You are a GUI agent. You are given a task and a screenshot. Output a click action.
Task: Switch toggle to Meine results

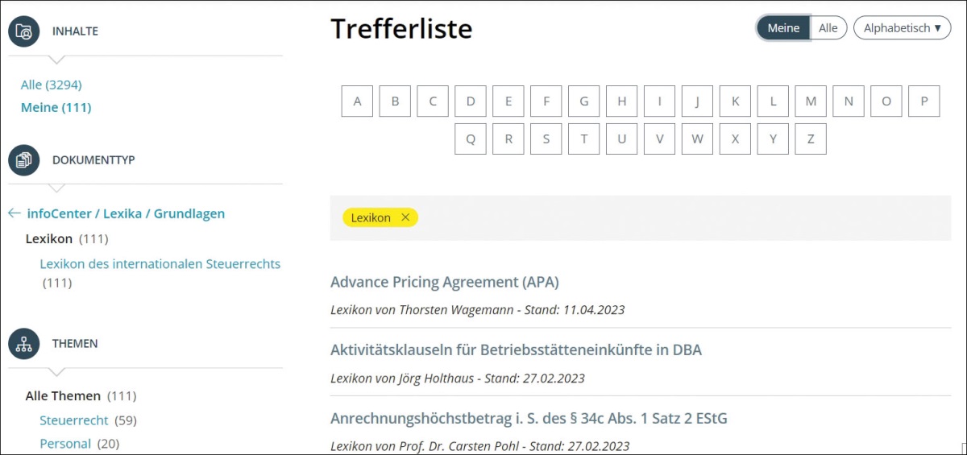tap(782, 28)
